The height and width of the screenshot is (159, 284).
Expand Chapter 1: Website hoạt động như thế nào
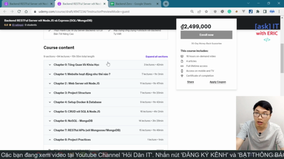[x=106, y=74]
